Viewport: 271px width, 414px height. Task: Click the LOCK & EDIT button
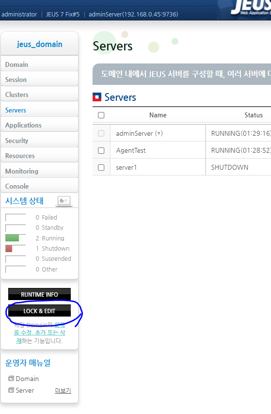click(x=39, y=311)
